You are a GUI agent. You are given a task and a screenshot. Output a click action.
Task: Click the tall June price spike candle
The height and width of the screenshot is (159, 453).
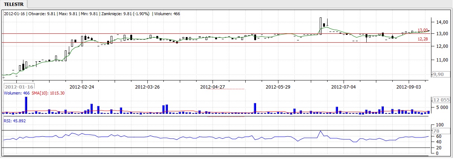coord(320,26)
